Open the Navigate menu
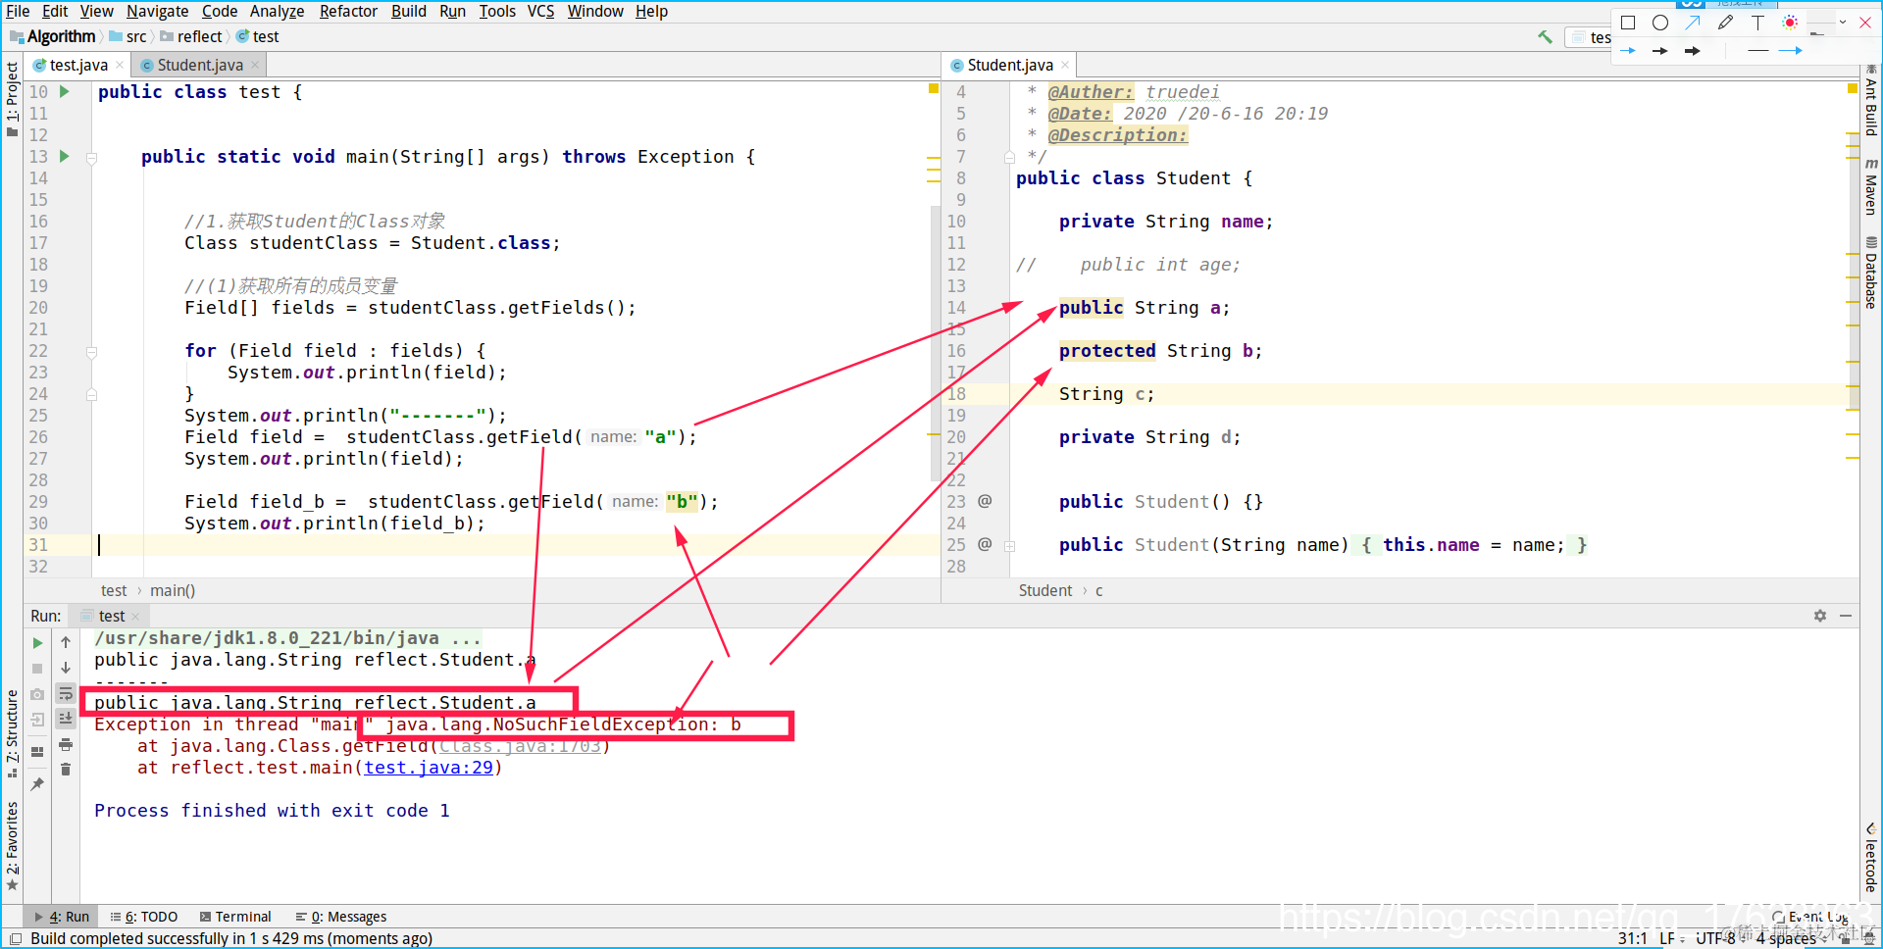Image resolution: width=1883 pixels, height=949 pixels. point(157,11)
